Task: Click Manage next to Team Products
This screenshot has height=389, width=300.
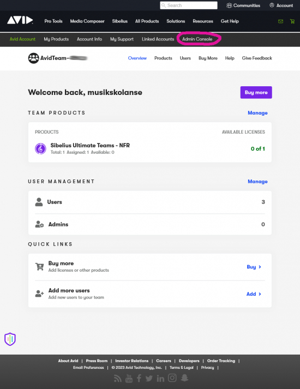Action: click(x=257, y=113)
